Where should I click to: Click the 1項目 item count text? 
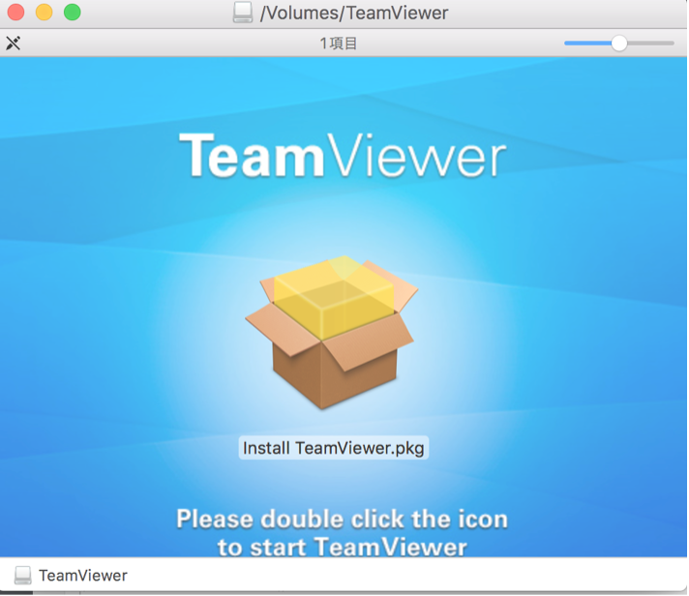pyautogui.click(x=339, y=44)
